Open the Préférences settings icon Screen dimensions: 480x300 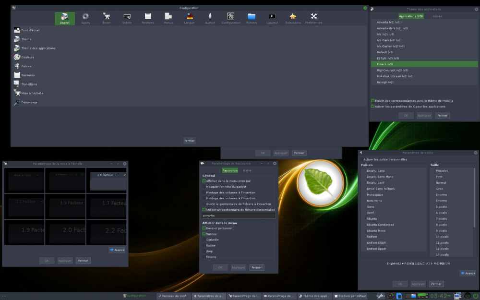point(313,18)
